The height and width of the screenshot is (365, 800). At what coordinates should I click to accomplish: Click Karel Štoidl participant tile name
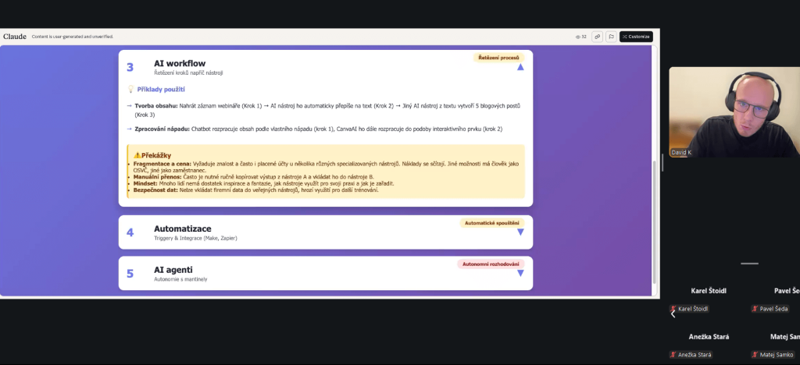708,291
